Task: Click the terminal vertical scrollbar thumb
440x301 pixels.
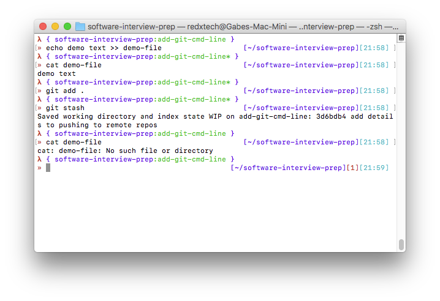Action: pos(401,244)
